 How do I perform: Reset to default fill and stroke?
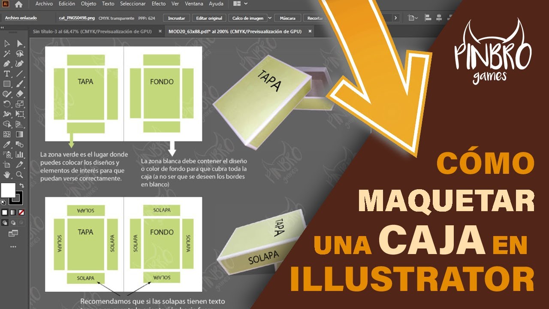click(x=3, y=202)
